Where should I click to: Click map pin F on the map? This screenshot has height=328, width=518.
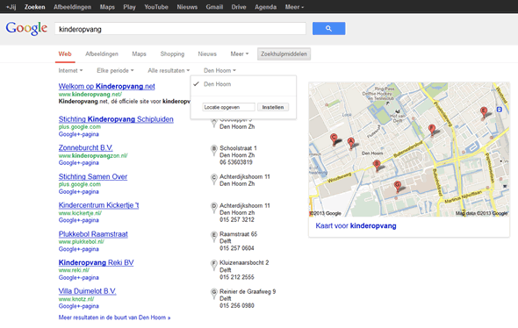coord(431,130)
